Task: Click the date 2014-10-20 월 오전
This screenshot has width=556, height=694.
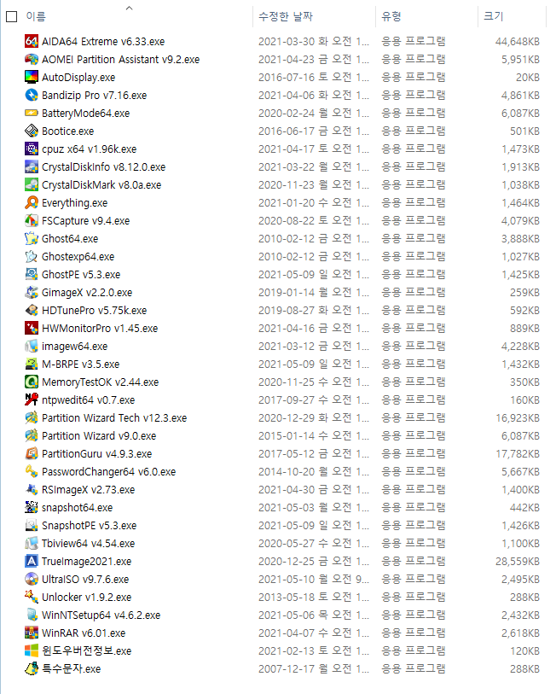Action: tap(314, 471)
